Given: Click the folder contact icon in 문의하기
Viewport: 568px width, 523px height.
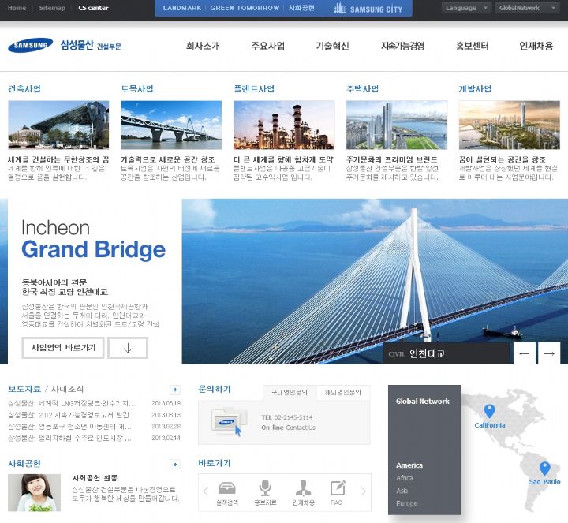Looking at the screenshot, I should 229,421.
